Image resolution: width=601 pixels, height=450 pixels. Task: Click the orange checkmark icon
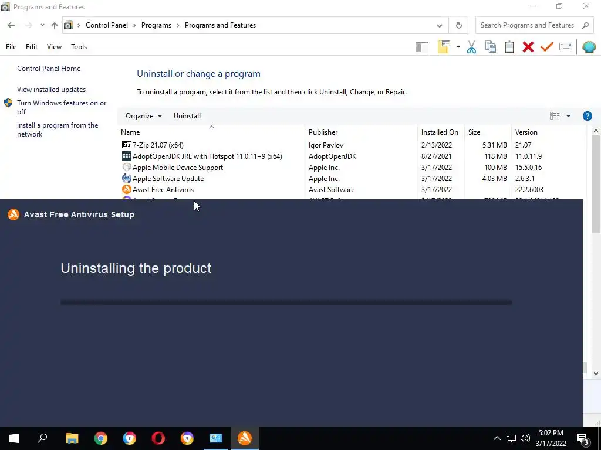pyautogui.click(x=547, y=47)
